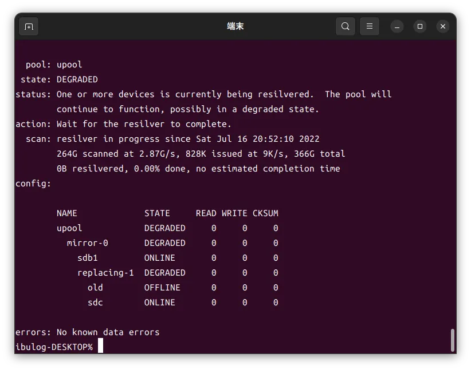Click the block cursor at the prompt
The image size is (471, 370).
[100, 347]
